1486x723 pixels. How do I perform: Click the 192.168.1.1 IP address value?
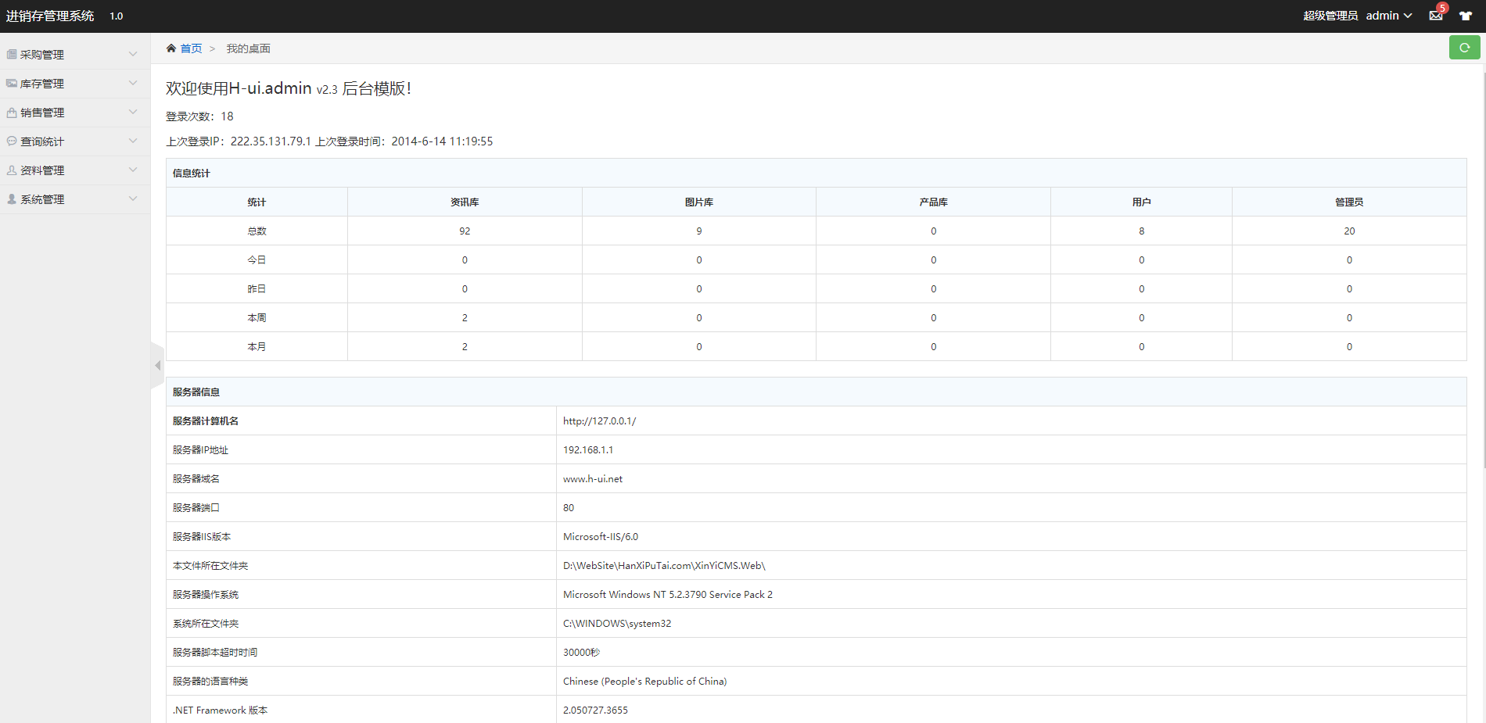(x=588, y=449)
